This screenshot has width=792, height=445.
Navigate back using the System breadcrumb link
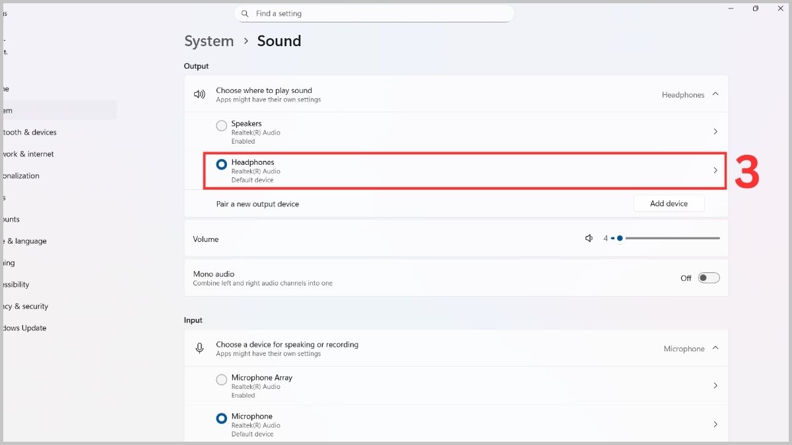pos(209,41)
